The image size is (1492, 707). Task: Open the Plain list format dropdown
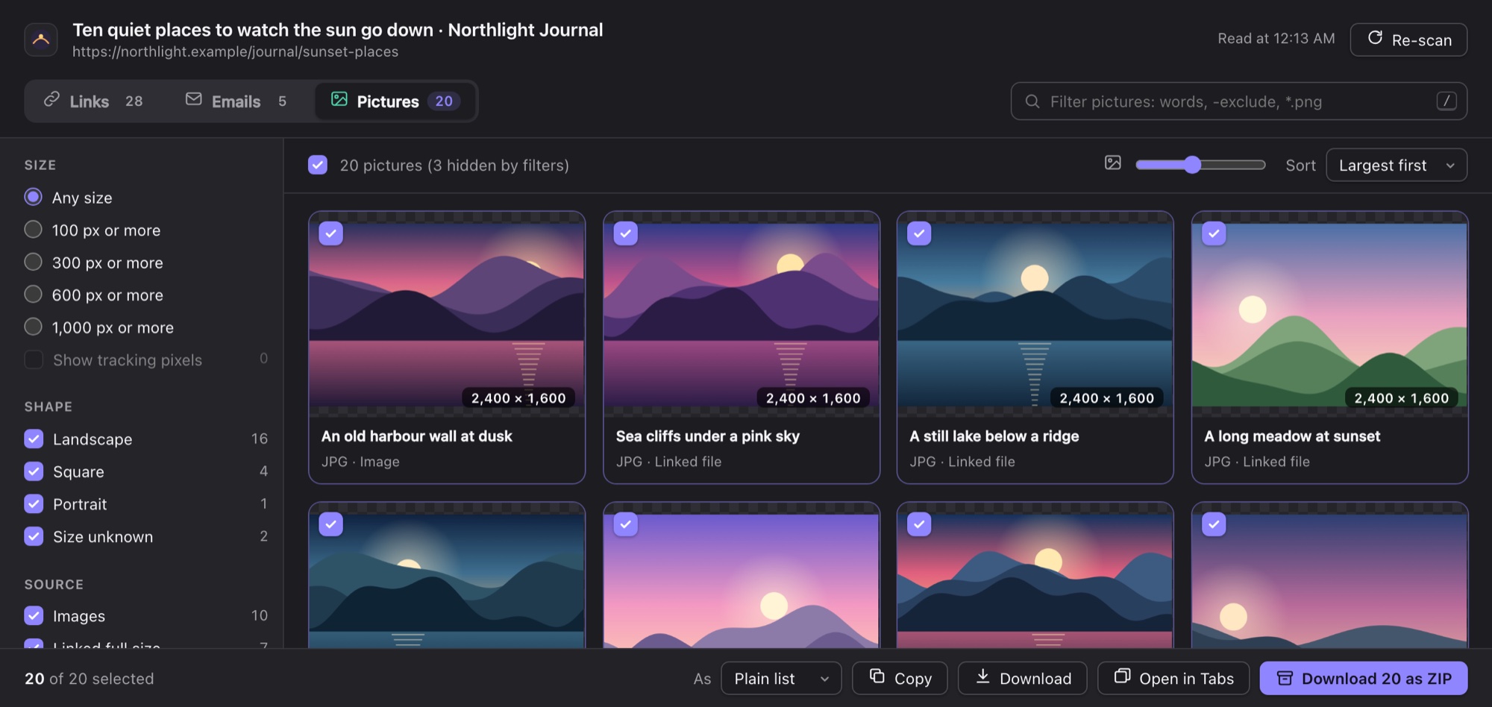point(781,678)
